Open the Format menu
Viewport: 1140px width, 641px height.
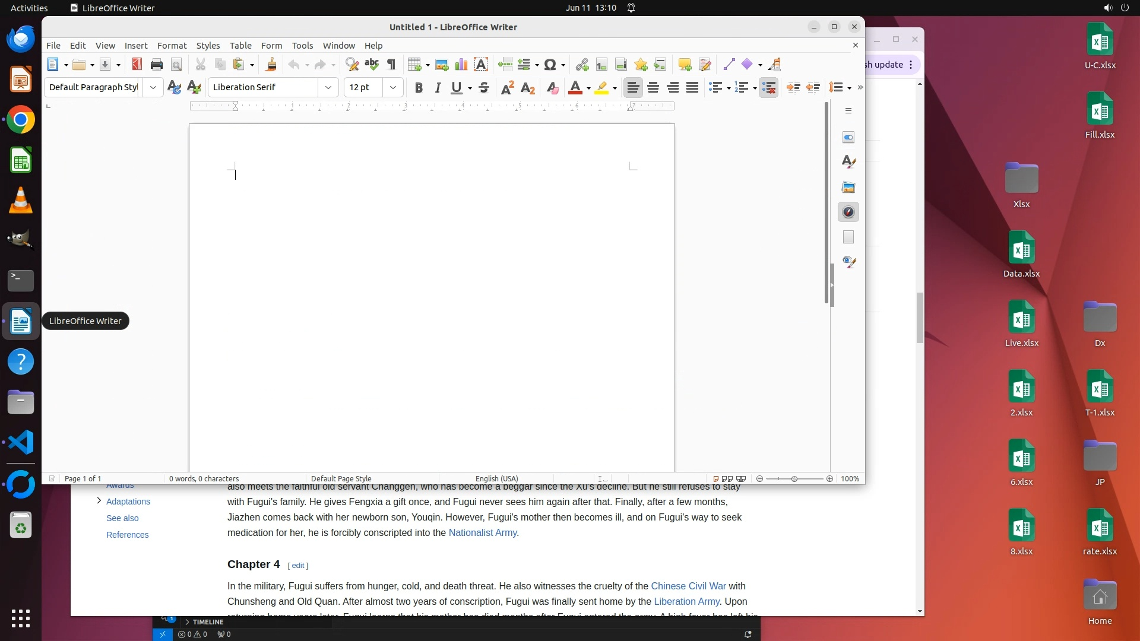[x=172, y=46]
